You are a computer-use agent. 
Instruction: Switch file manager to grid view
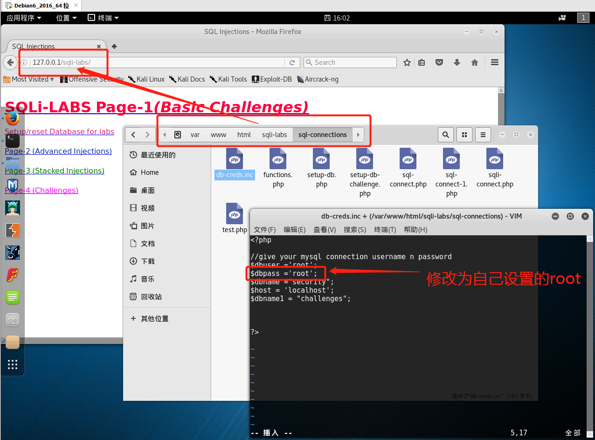coord(464,135)
